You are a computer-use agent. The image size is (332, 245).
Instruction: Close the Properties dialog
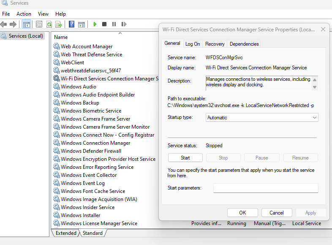tap(323, 30)
